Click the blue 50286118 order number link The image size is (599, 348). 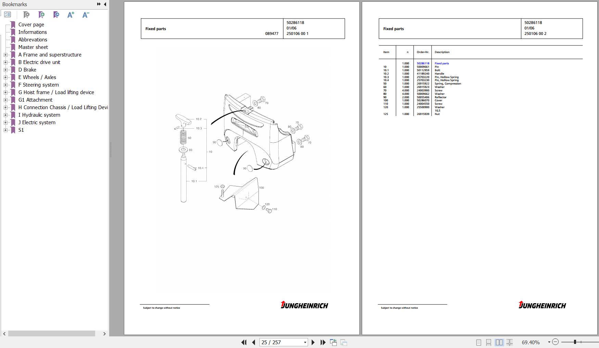[423, 63]
